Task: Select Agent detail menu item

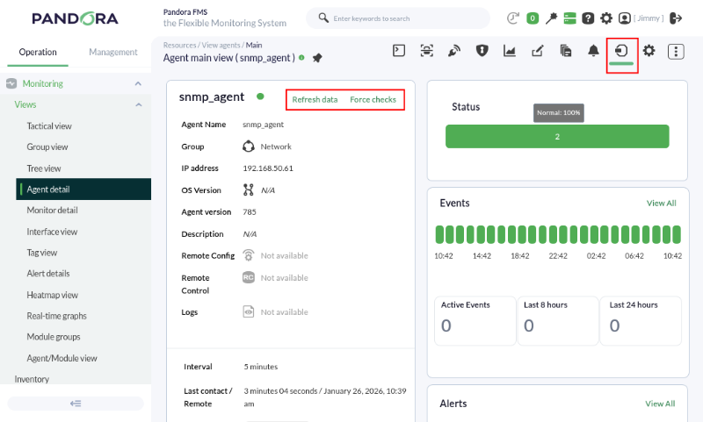Action: pos(83,190)
